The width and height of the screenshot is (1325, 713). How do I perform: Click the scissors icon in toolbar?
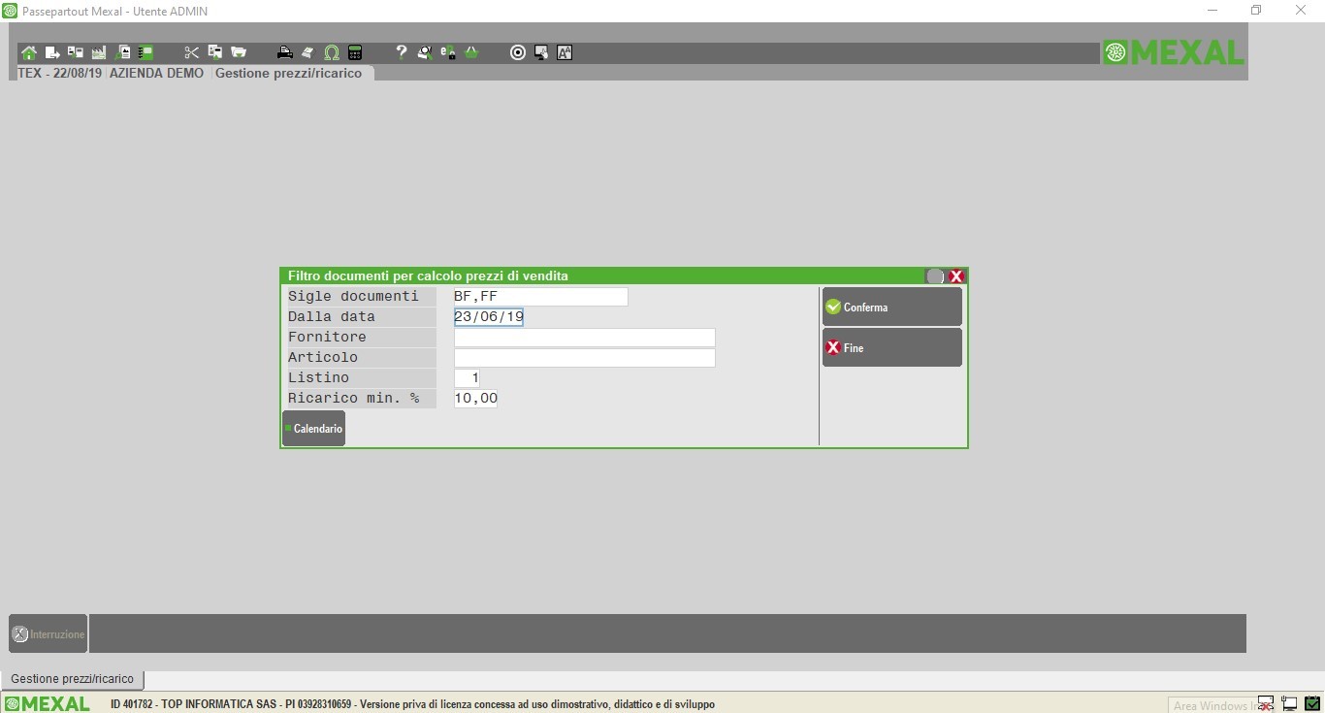[191, 52]
